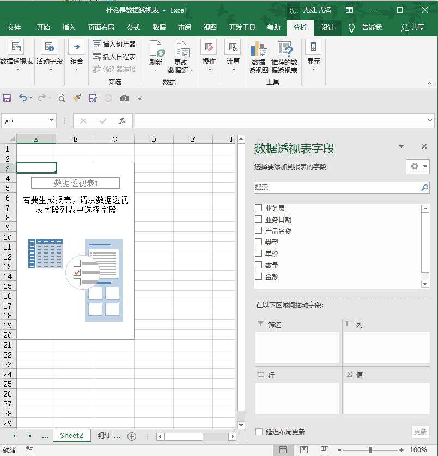Open the field list settings gear dropdown

coord(417,167)
